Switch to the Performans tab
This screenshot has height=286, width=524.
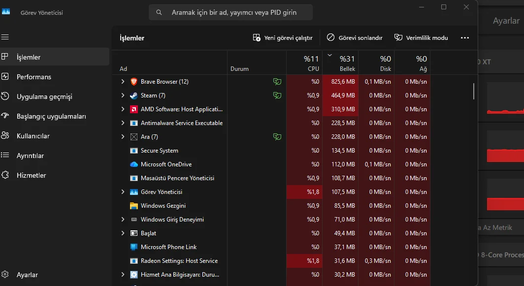(x=33, y=77)
